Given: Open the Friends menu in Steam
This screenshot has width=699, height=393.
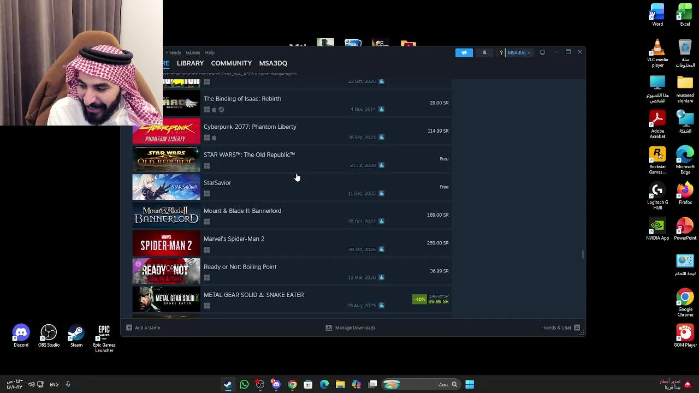Looking at the screenshot, I should 174,52.
